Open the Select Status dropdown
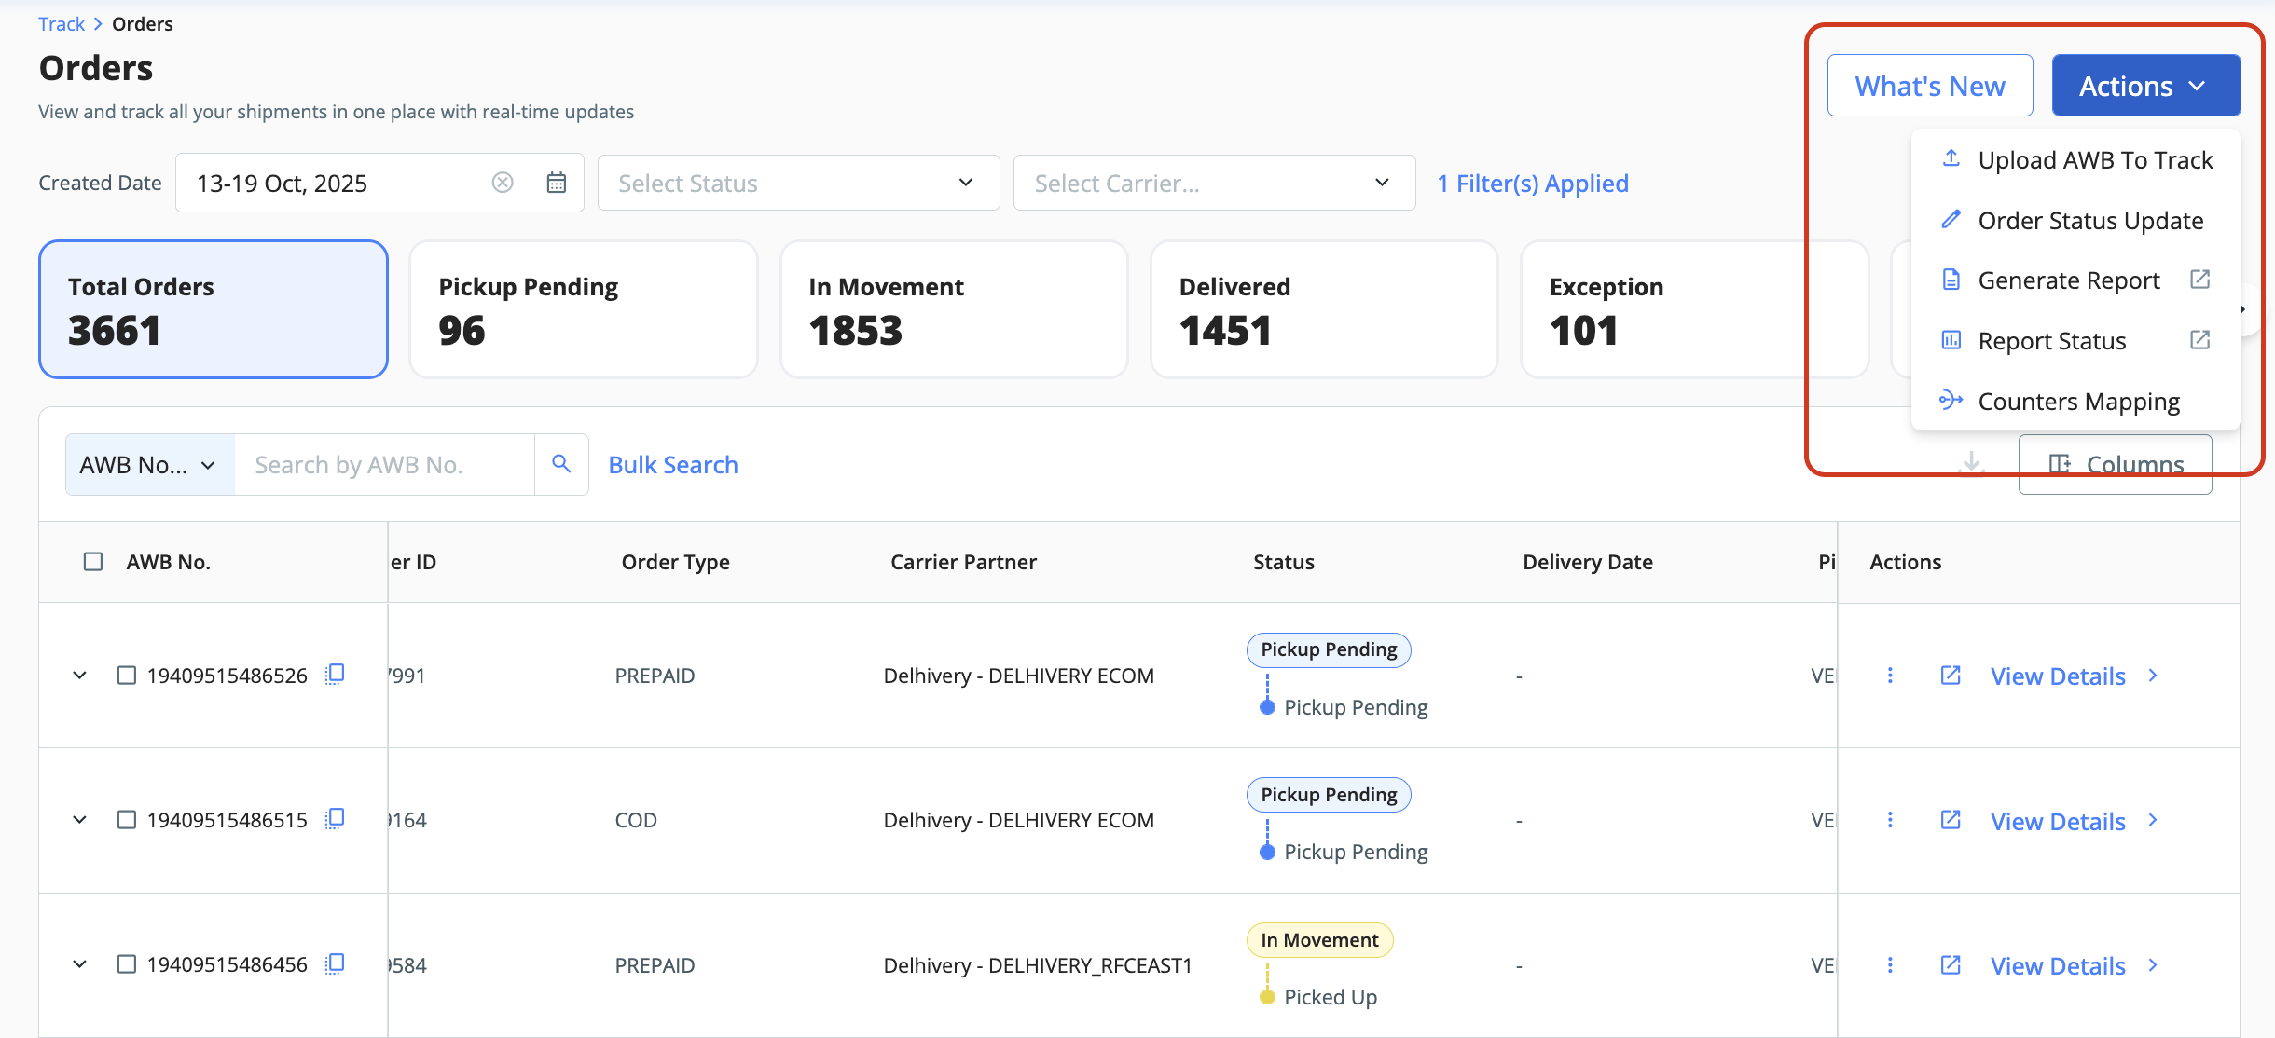 tap(798, 183)
